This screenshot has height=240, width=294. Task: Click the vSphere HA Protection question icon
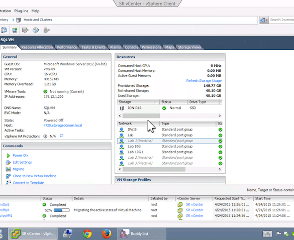tap(45, 136)
